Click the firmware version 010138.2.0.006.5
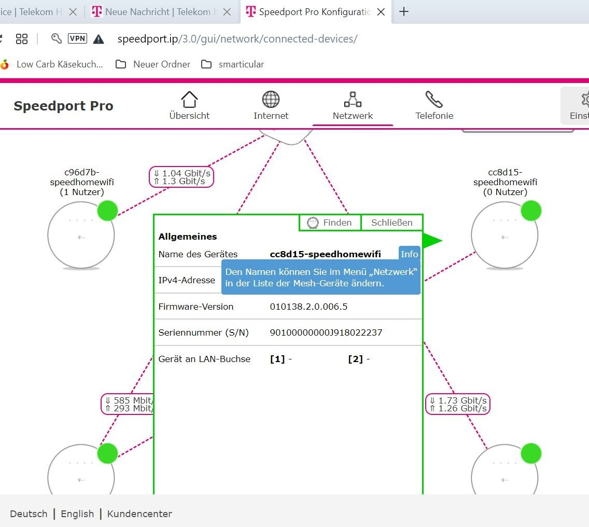 pyautogui.click(x=308, y=307)
